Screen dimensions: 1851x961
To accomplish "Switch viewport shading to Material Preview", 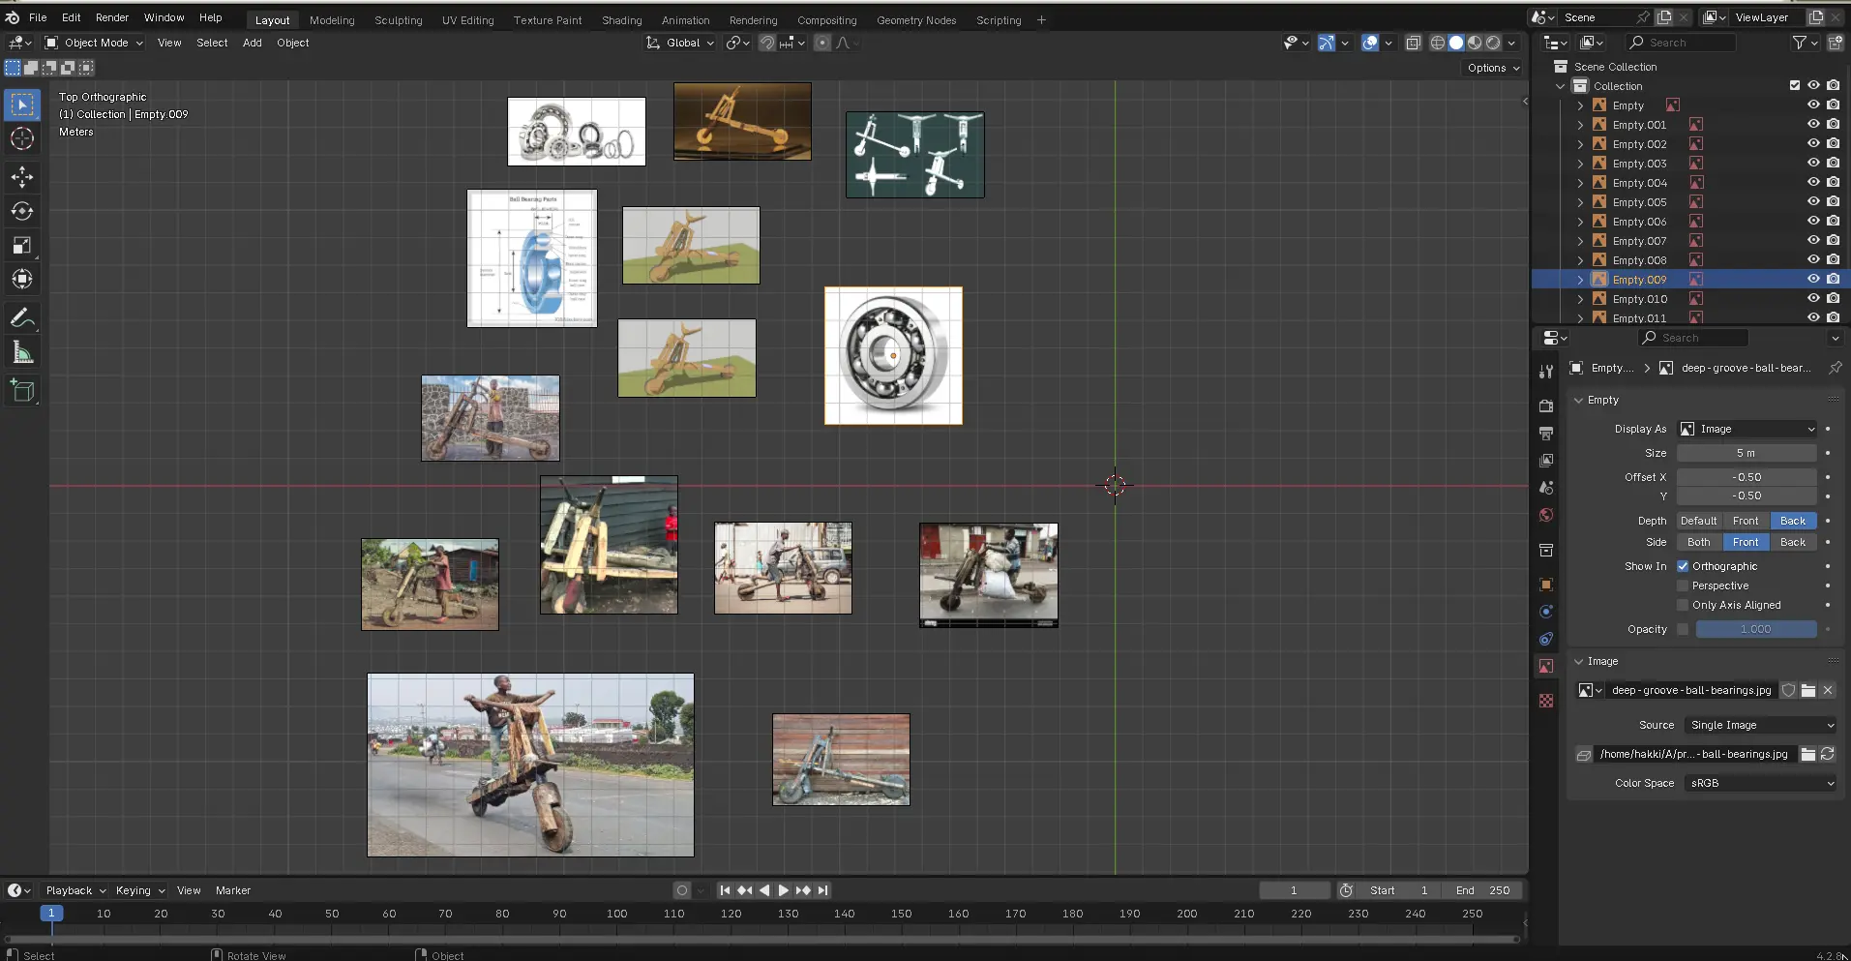I will pyautogui.click(x=1475, y=43).
